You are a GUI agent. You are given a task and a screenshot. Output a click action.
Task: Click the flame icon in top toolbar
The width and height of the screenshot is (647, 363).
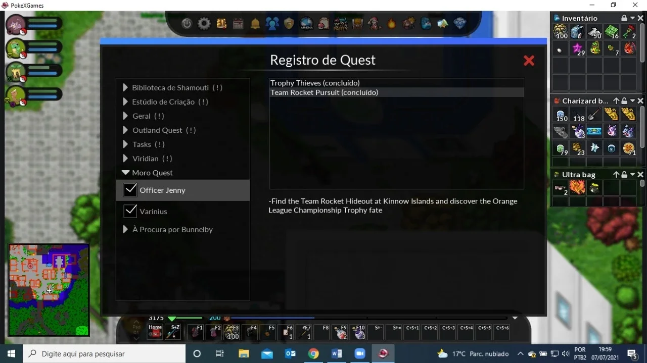(392, 24)
